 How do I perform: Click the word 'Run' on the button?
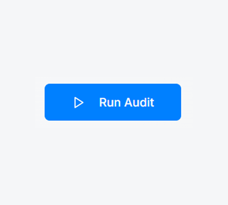[x=110, y=102]
